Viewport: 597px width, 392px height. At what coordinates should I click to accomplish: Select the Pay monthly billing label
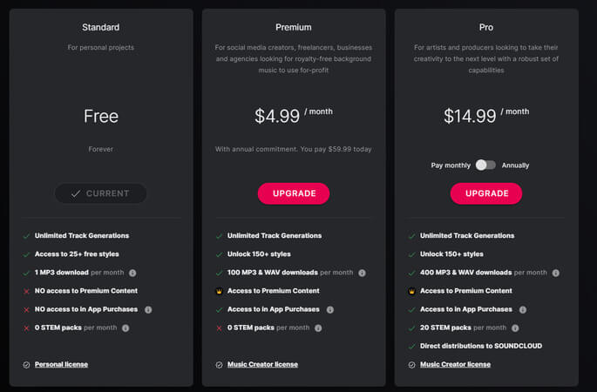click(x=451, y=166)
